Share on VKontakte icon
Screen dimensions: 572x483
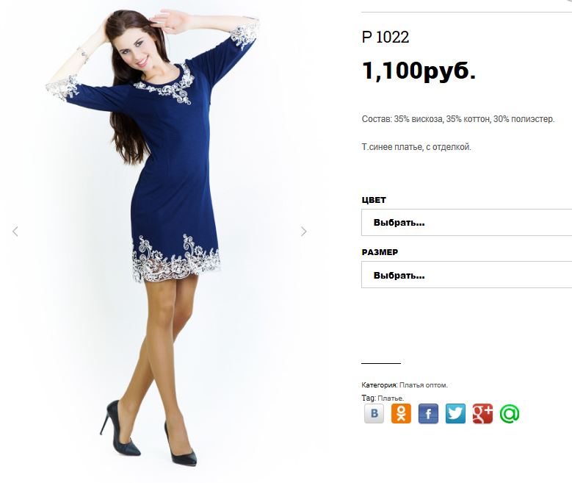tap(374, 414)
